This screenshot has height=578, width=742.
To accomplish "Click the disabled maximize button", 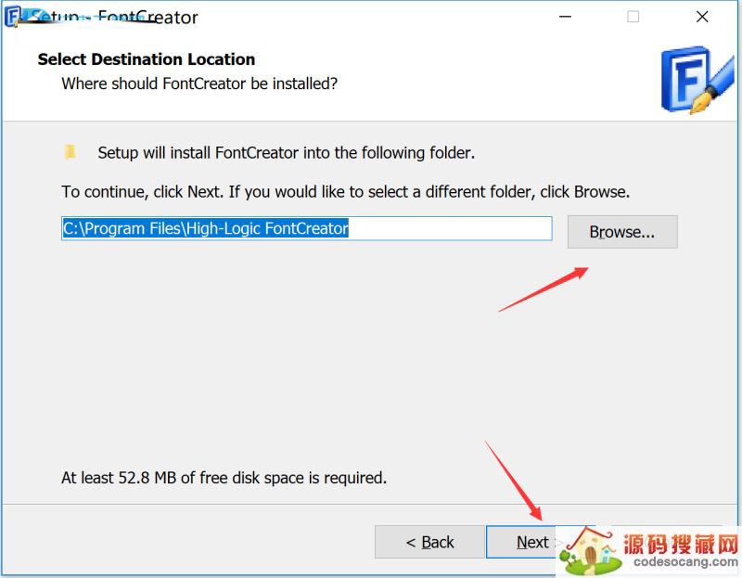I will click(x=633, y=17).
